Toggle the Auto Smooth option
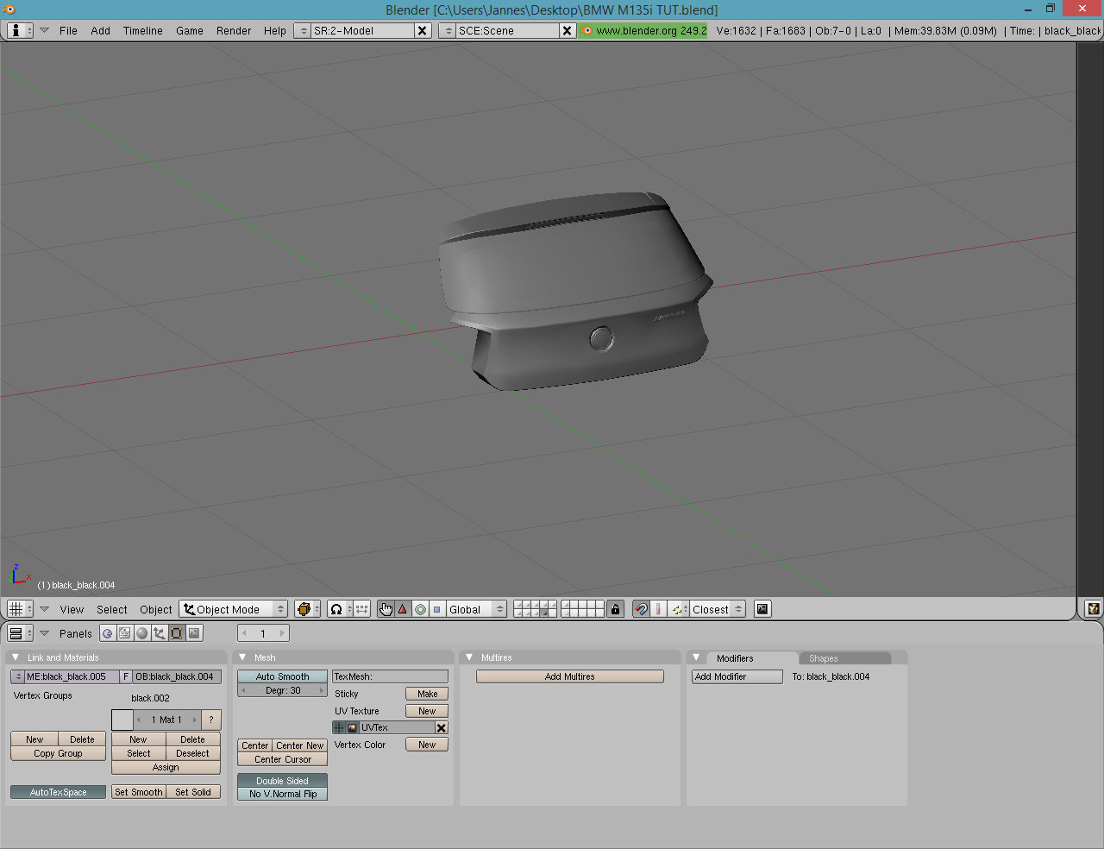Image resolution: width=1104 pixels, height=849 pixels. [x=282, y=676]
